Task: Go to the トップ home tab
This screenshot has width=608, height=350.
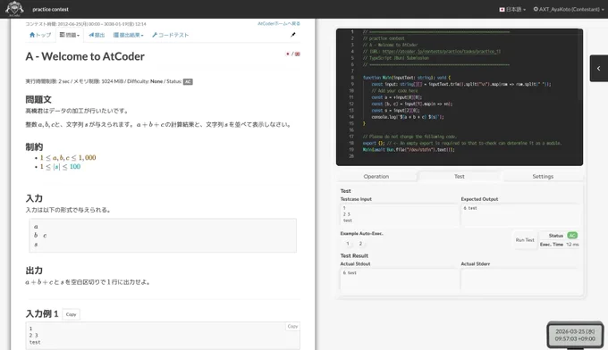Action: (x=40, y=35)
